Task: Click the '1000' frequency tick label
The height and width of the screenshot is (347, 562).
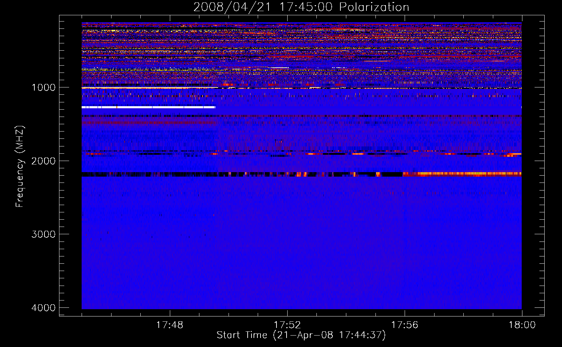Action: (x=43, y=87)
